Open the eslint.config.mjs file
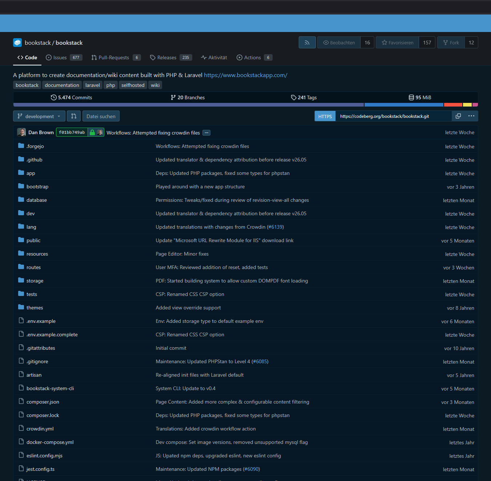491x481 pixels. pos(44,456)
